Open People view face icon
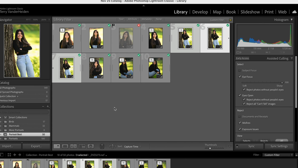Screen dimensions: 298x168 (91, 146)
